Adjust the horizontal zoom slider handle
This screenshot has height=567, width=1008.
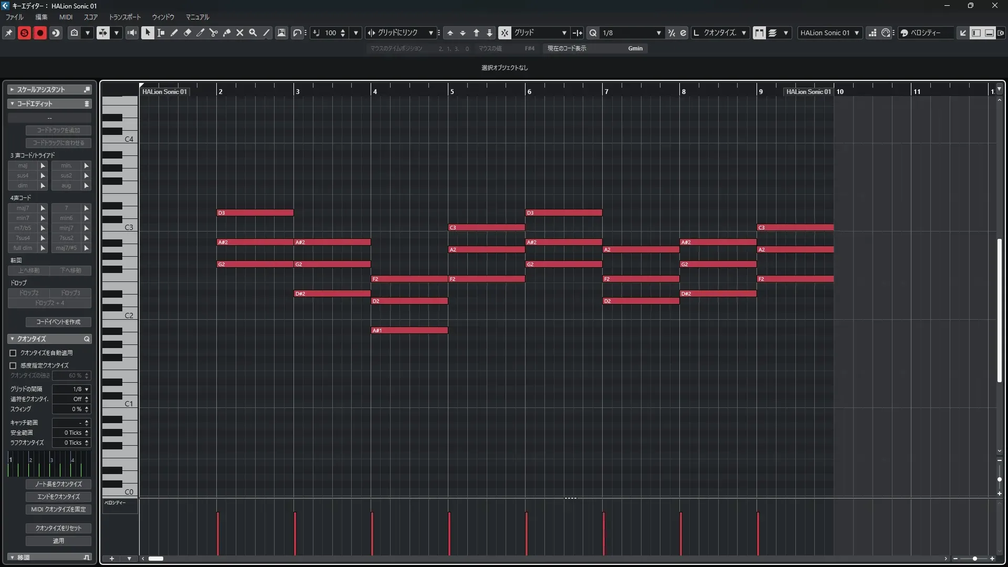(974, 559)
